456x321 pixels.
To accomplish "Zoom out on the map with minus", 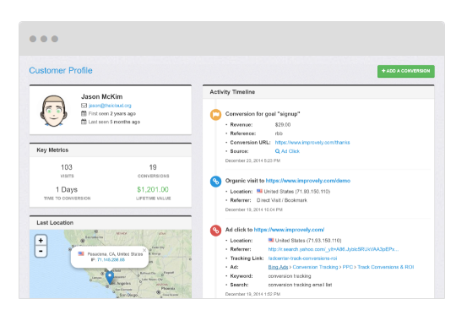I will coord(41,251).
